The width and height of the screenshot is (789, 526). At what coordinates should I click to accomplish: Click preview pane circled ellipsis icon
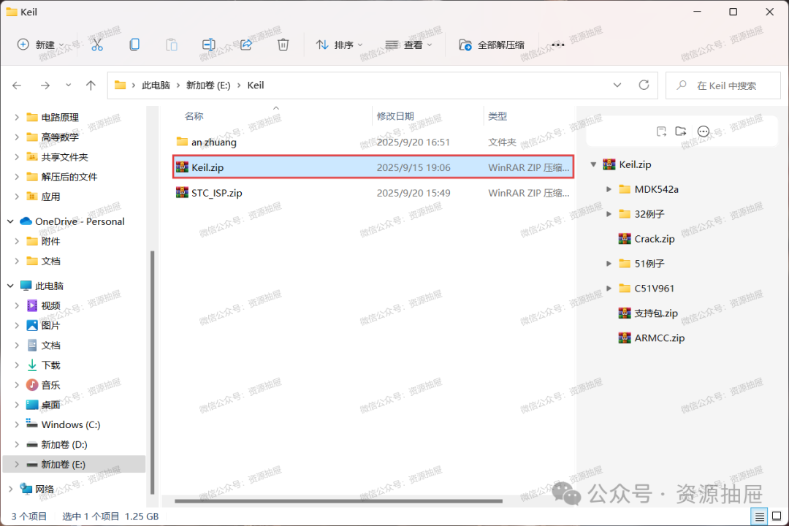[x=704, y=132]
